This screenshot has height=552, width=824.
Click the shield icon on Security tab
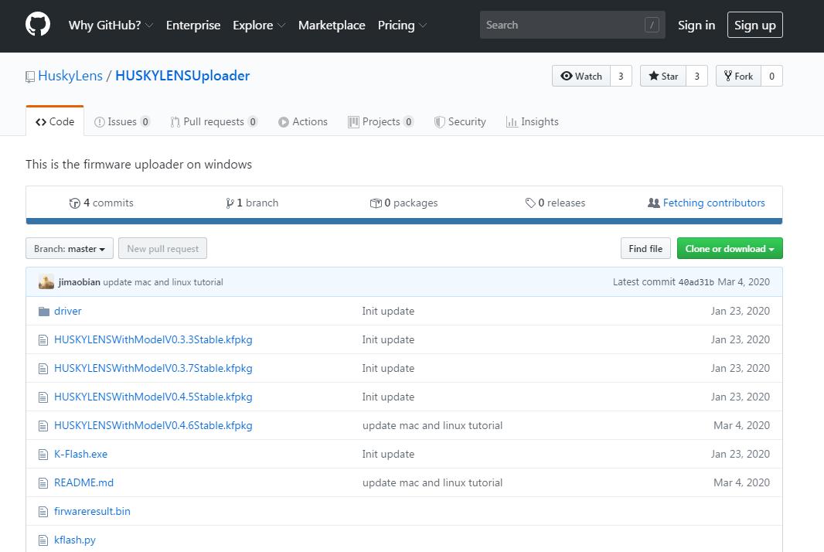tap(439, 122)
